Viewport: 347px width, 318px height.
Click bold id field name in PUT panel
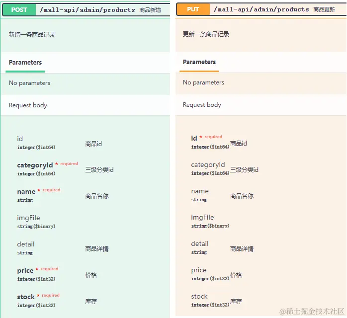click(x=194, y=139)
